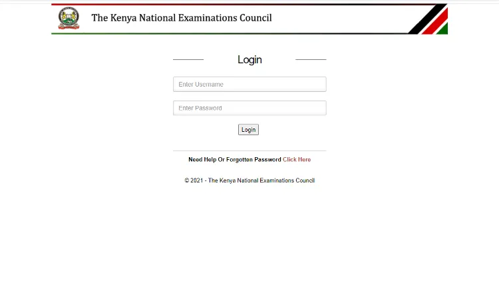Click the word 'Examinations' in the header title

(211, 18)
